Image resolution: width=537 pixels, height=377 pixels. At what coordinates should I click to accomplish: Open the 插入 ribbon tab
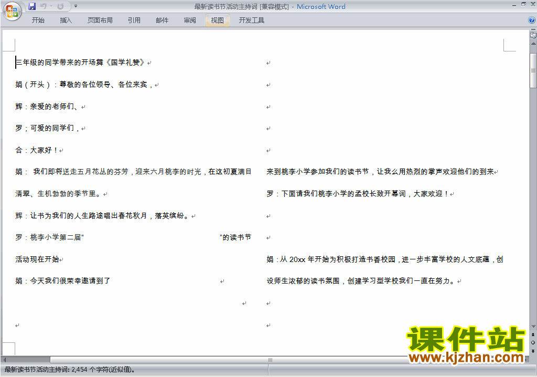66,20
